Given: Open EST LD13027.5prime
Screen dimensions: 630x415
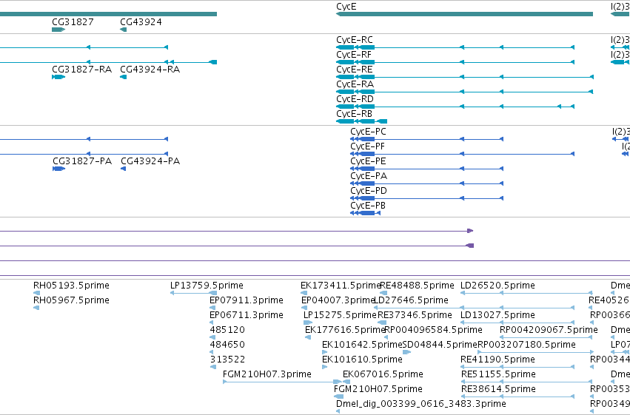Looking at the screenshot, I should pos(497,315).
